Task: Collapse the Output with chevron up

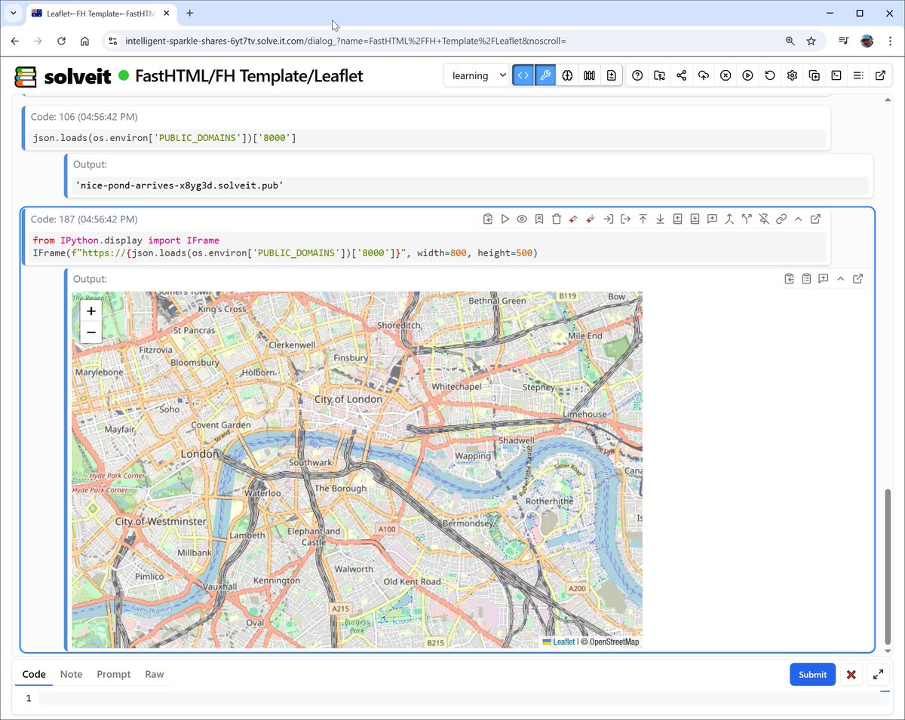Action: (x=840, y=279)
